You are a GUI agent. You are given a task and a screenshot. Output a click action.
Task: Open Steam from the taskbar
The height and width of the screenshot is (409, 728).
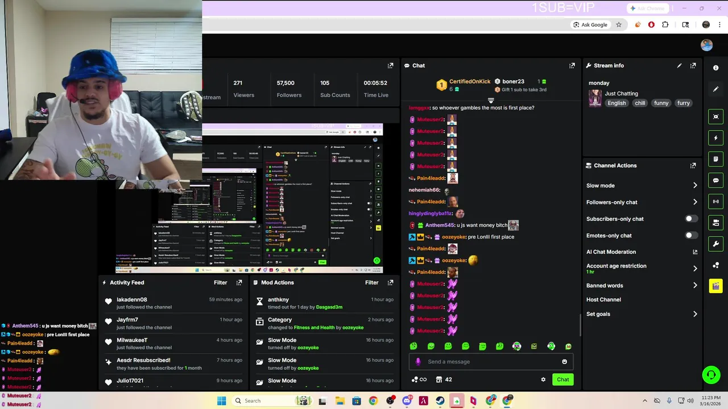440,401
